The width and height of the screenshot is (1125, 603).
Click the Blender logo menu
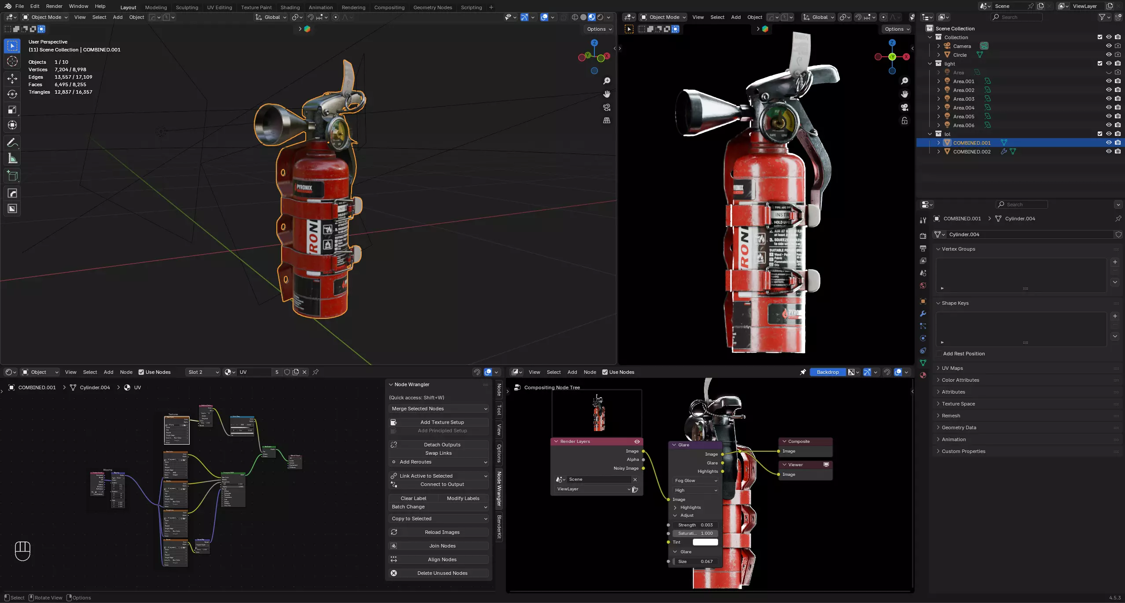coord(8,6)
